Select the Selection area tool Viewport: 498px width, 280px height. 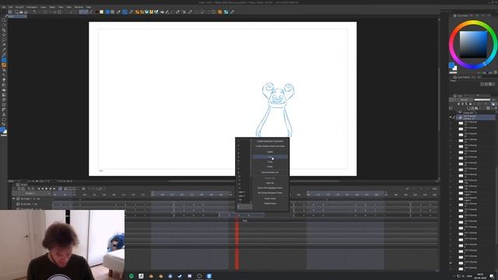[x=4, y=40]
